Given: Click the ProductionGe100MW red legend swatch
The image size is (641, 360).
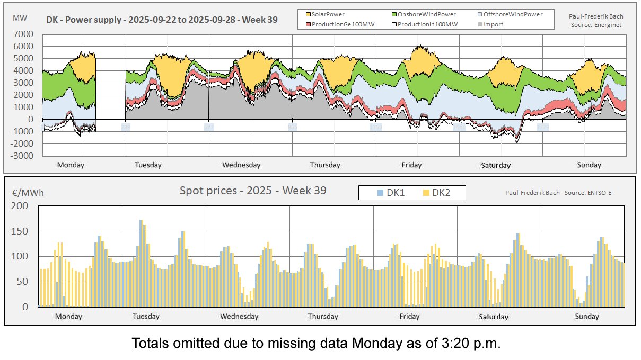Looking at the screenshot, I should (x=308, y=24).
